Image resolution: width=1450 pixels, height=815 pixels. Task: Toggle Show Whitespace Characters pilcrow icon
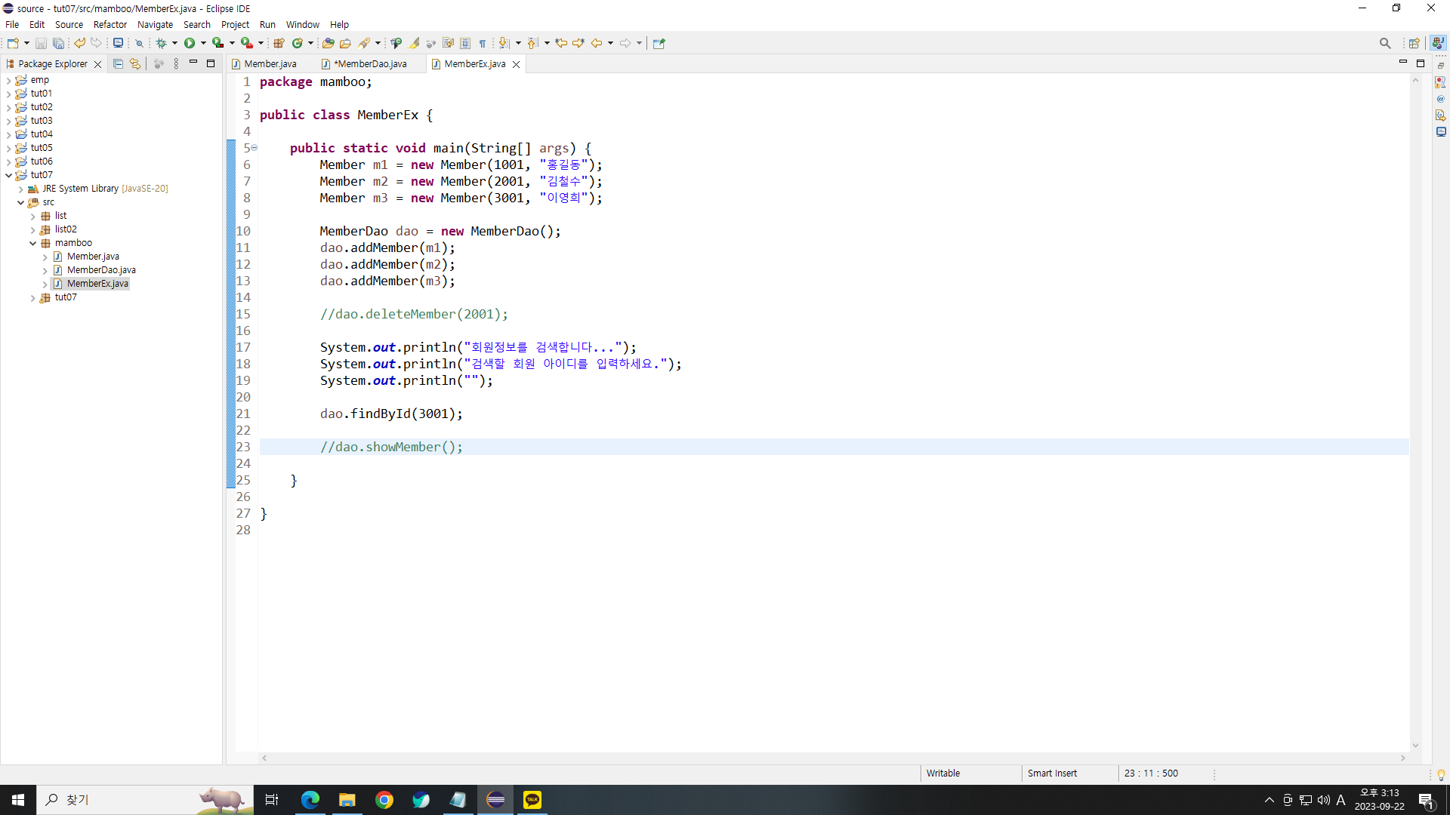483,43
